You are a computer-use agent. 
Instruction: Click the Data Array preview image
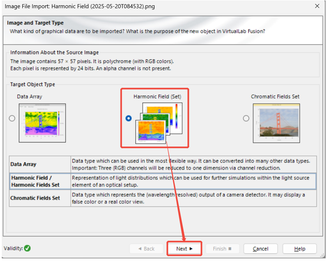coord(42,123)
